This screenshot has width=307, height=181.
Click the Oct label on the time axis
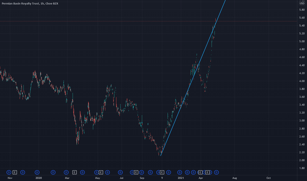point(268,178)
